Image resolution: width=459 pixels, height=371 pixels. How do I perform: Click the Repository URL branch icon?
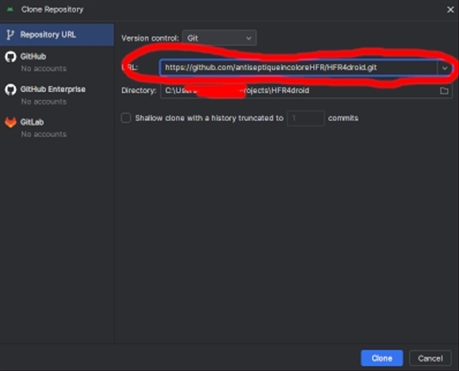coord(10,35)
